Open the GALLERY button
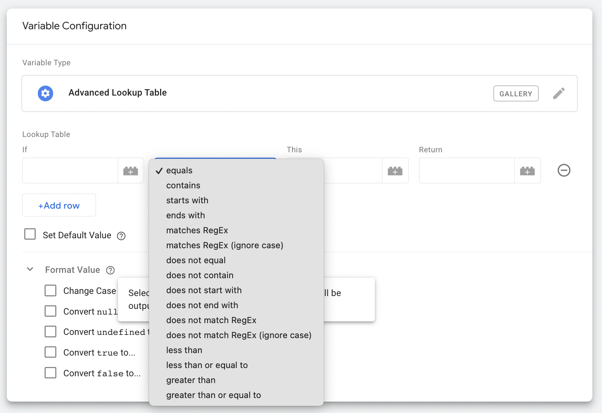Viewport: 602px width, 413px height. [516, 93]
